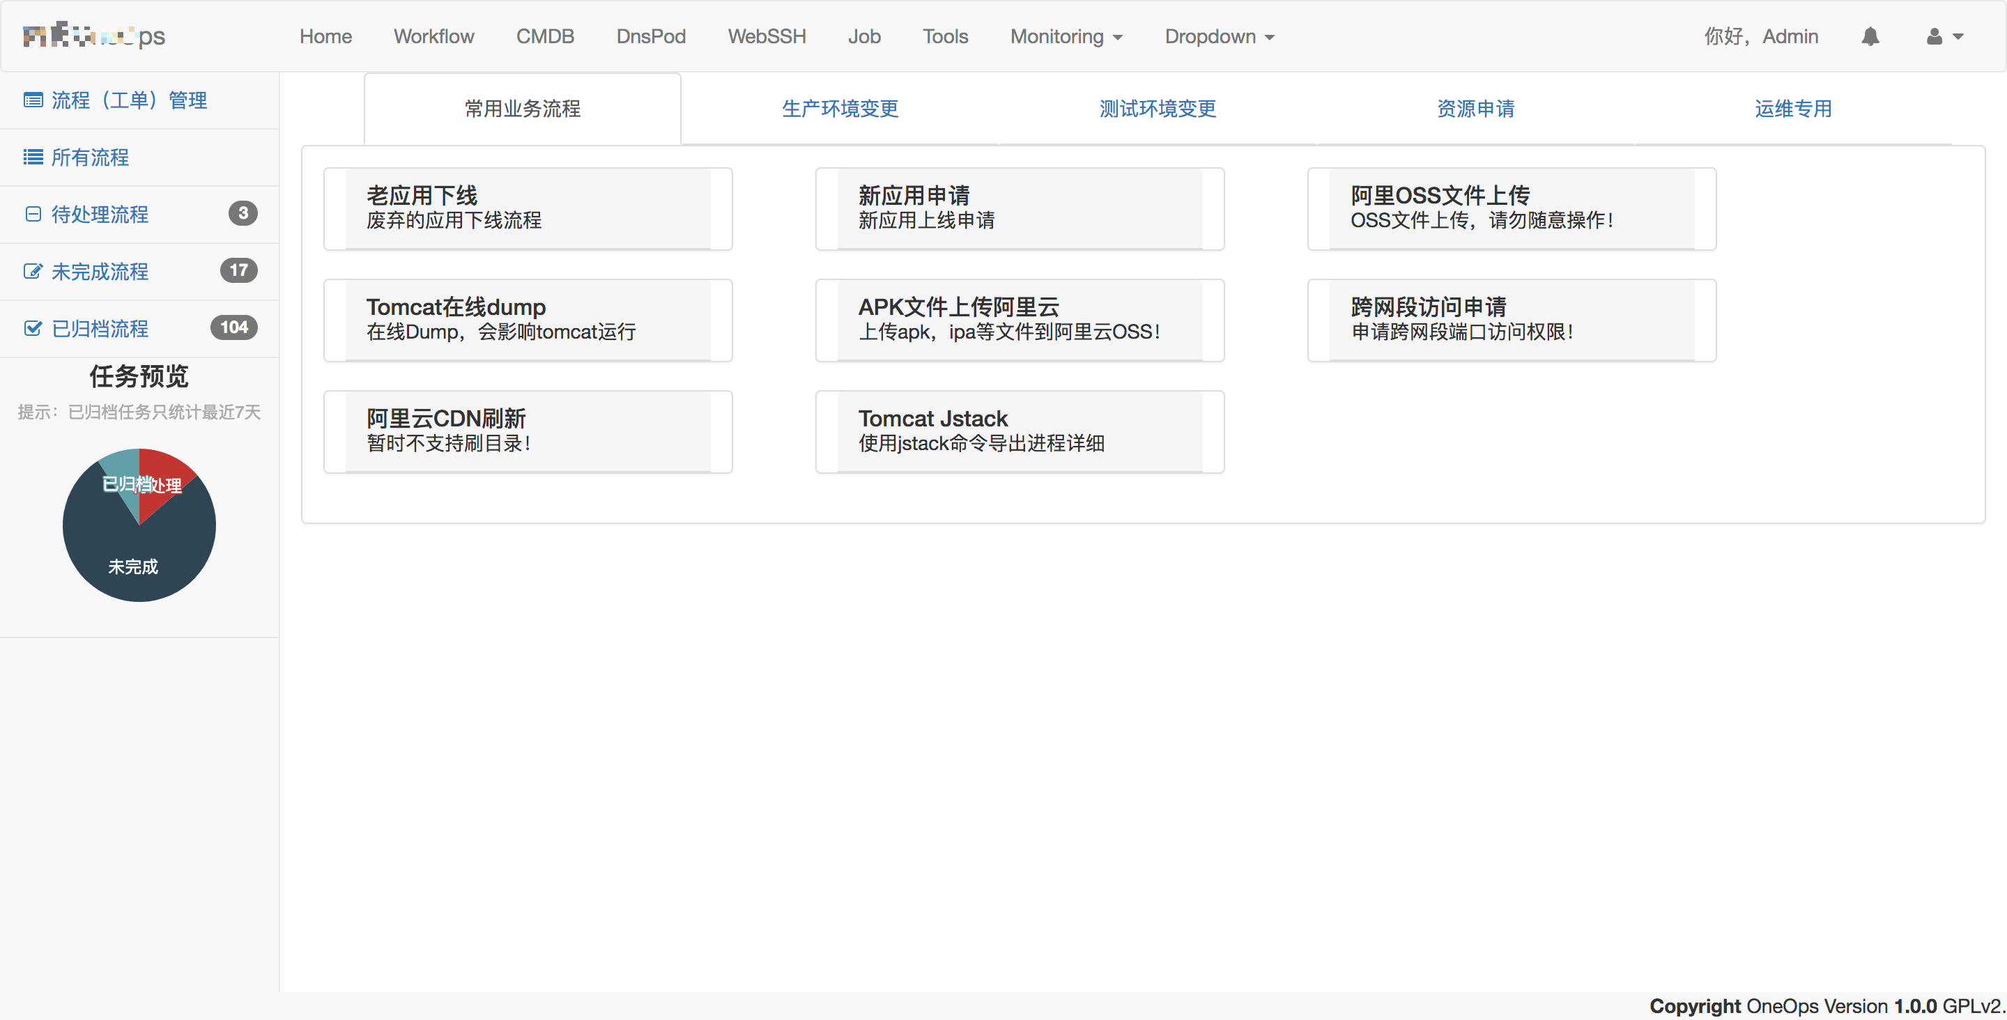Click the minus-square icon beside 待处理流程
The width and height of the screenshot is (2007, 1020).
33,215
